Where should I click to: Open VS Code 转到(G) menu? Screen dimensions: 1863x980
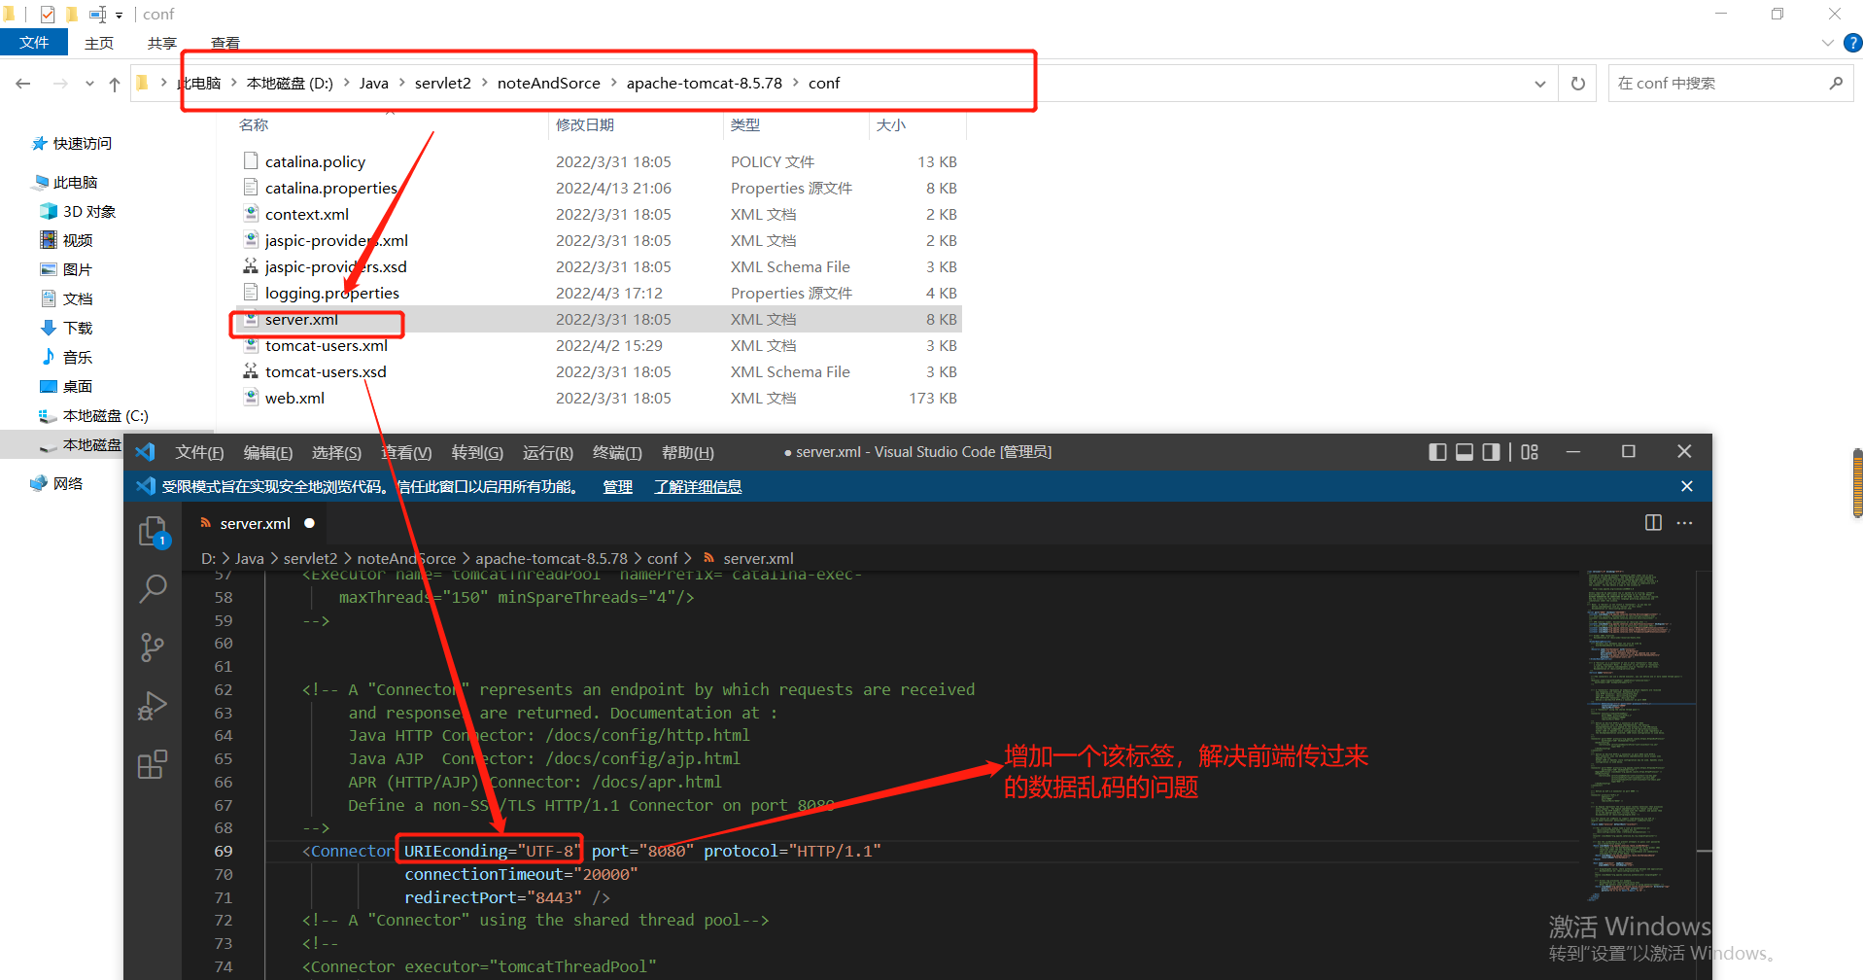click(477, 452)
